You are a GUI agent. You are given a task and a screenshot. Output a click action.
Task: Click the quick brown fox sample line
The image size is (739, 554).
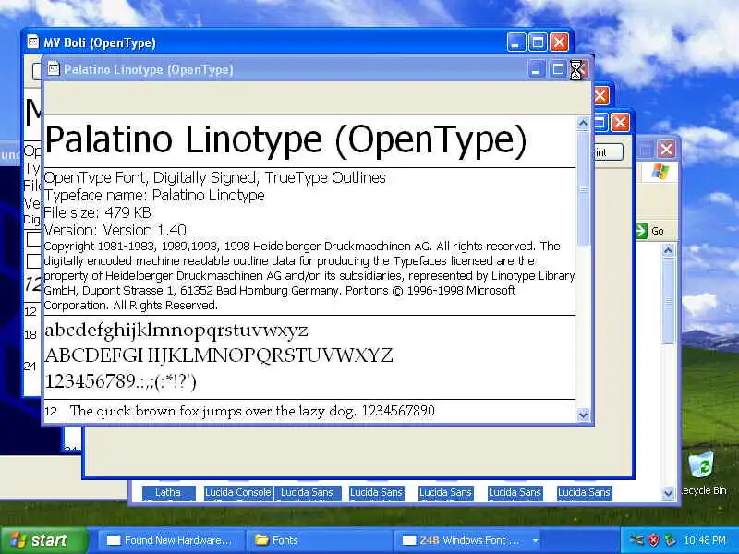click(x=252, y=411)
